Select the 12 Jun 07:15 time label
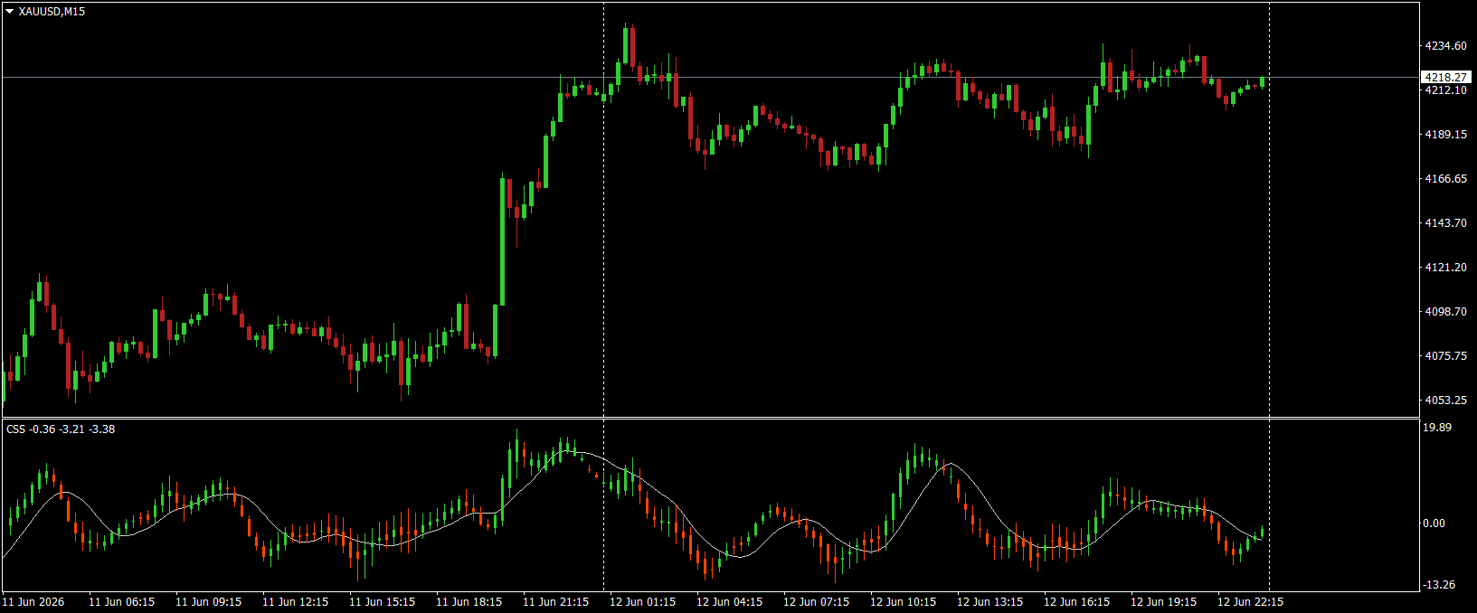 point(816,602)
